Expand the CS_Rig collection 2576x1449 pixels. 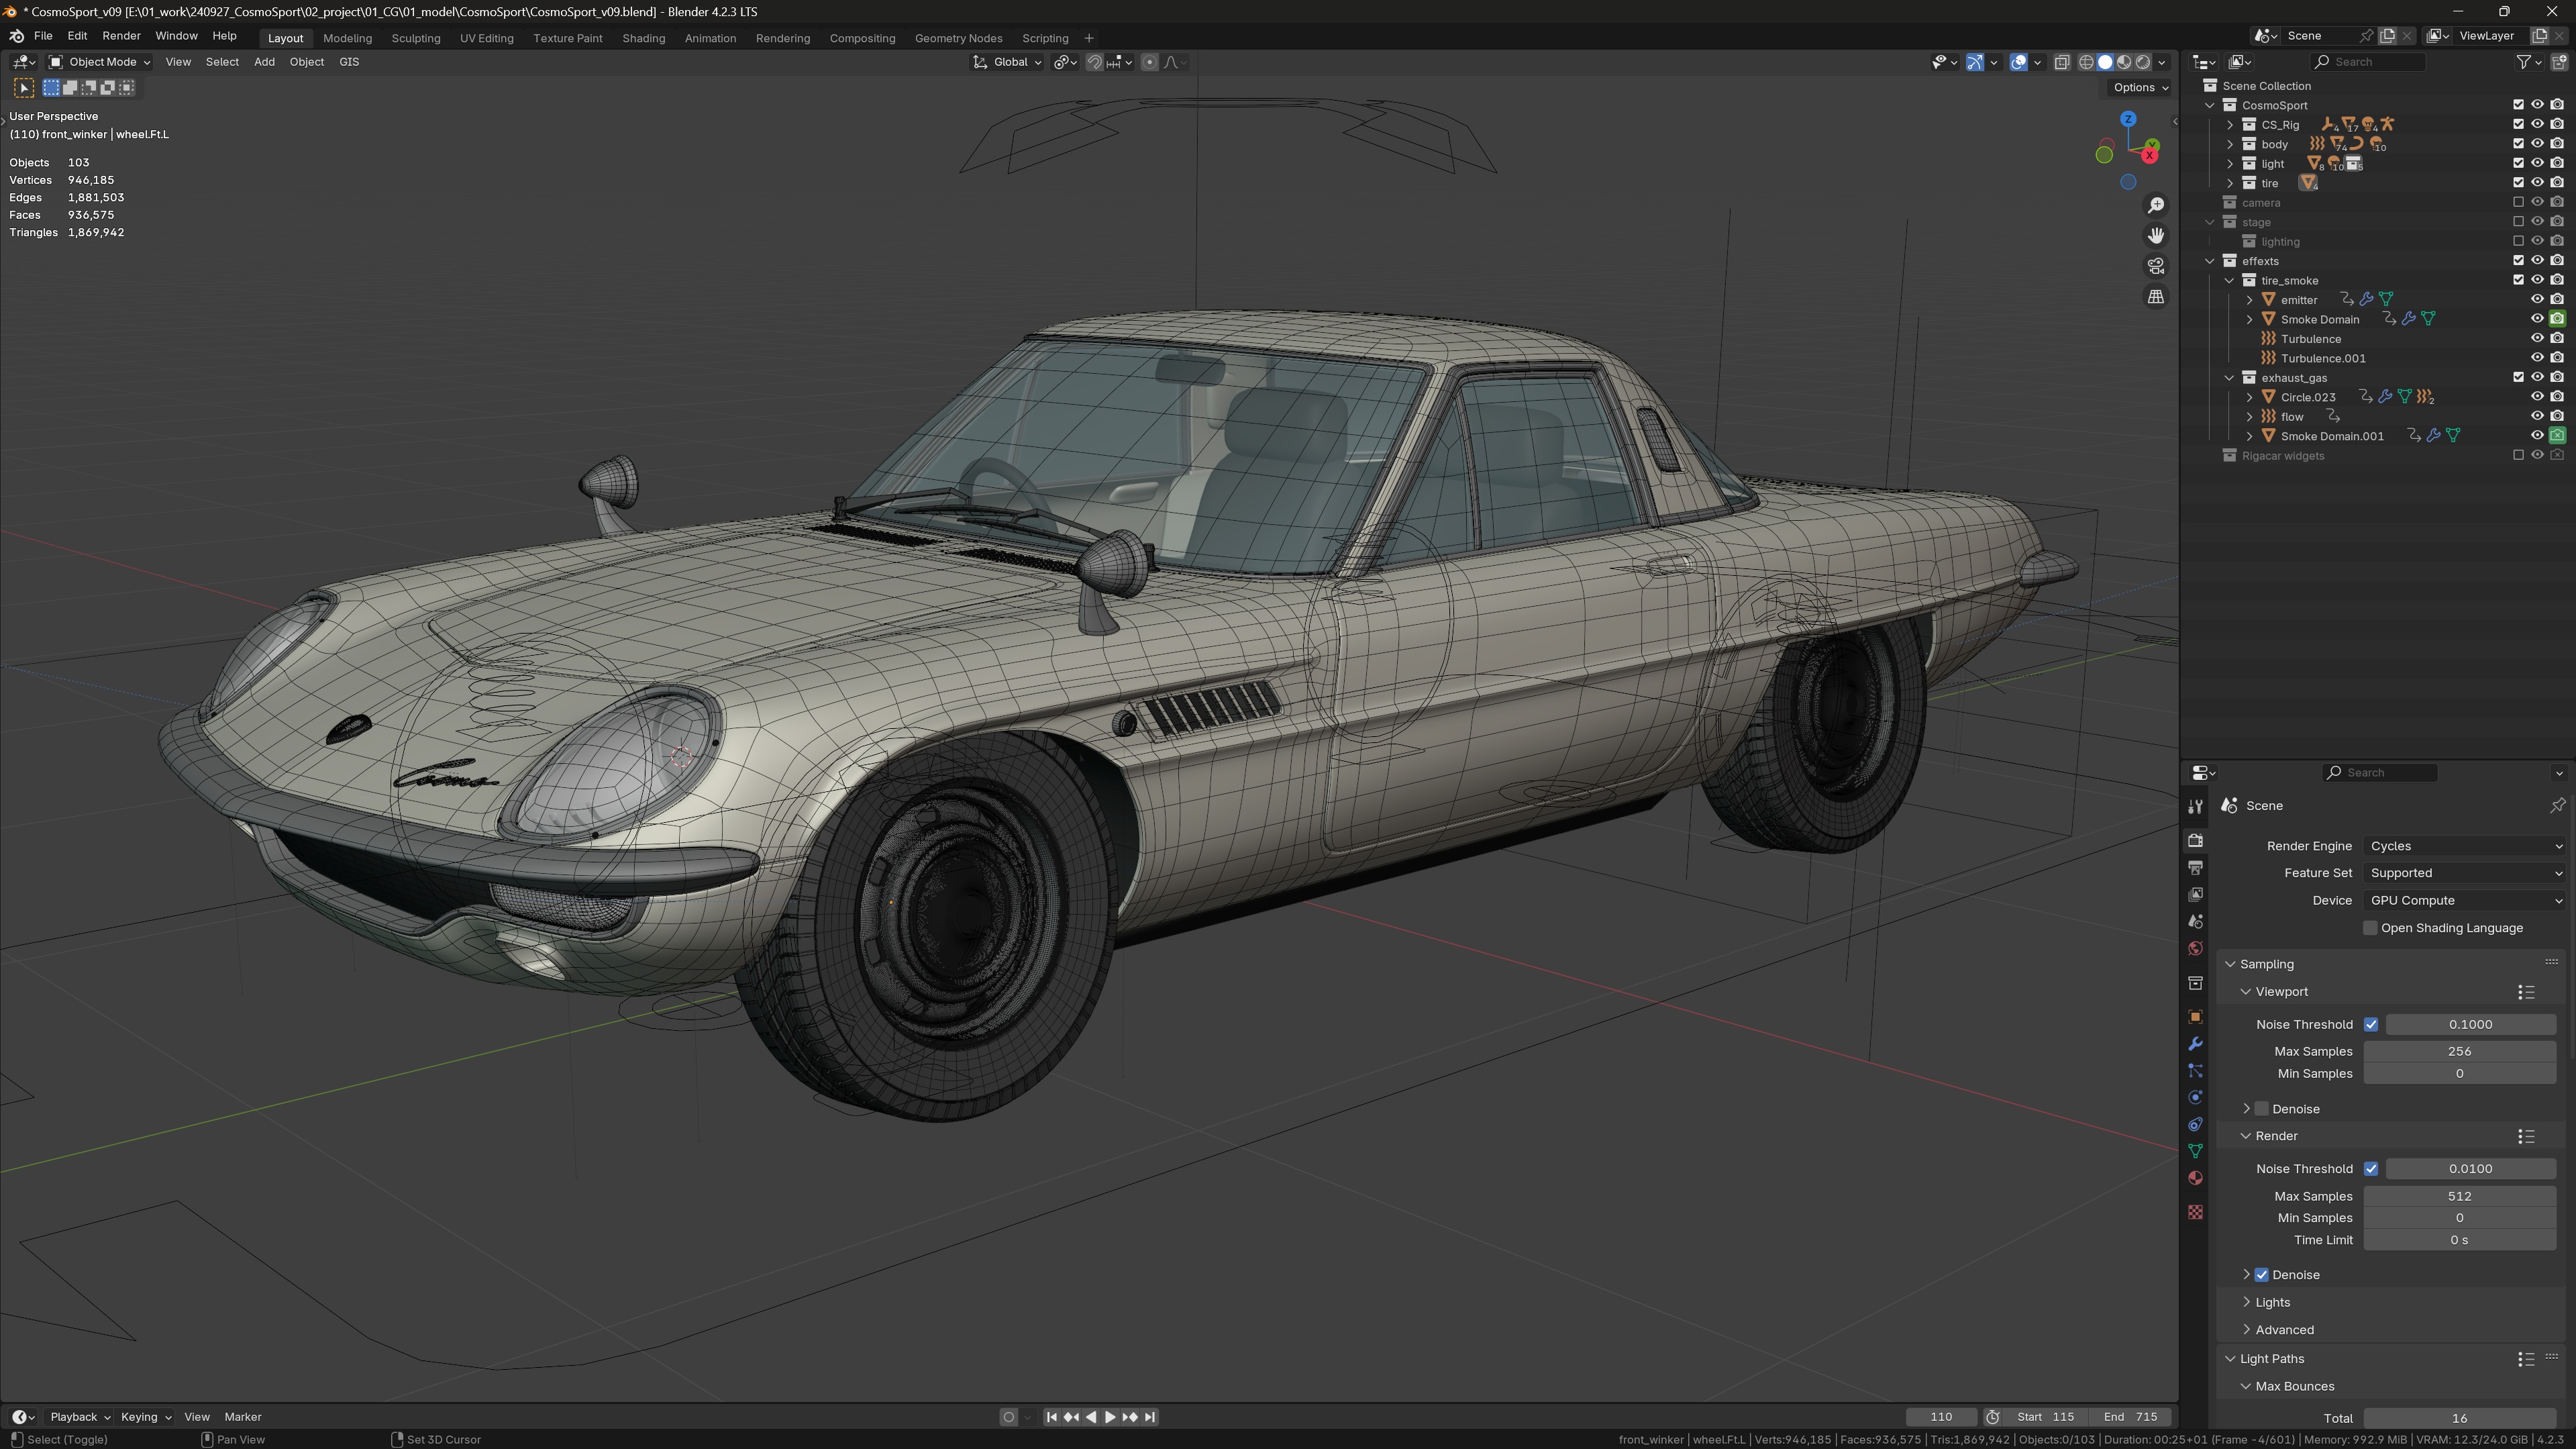pyautogui.click(x=2230, y=125)
